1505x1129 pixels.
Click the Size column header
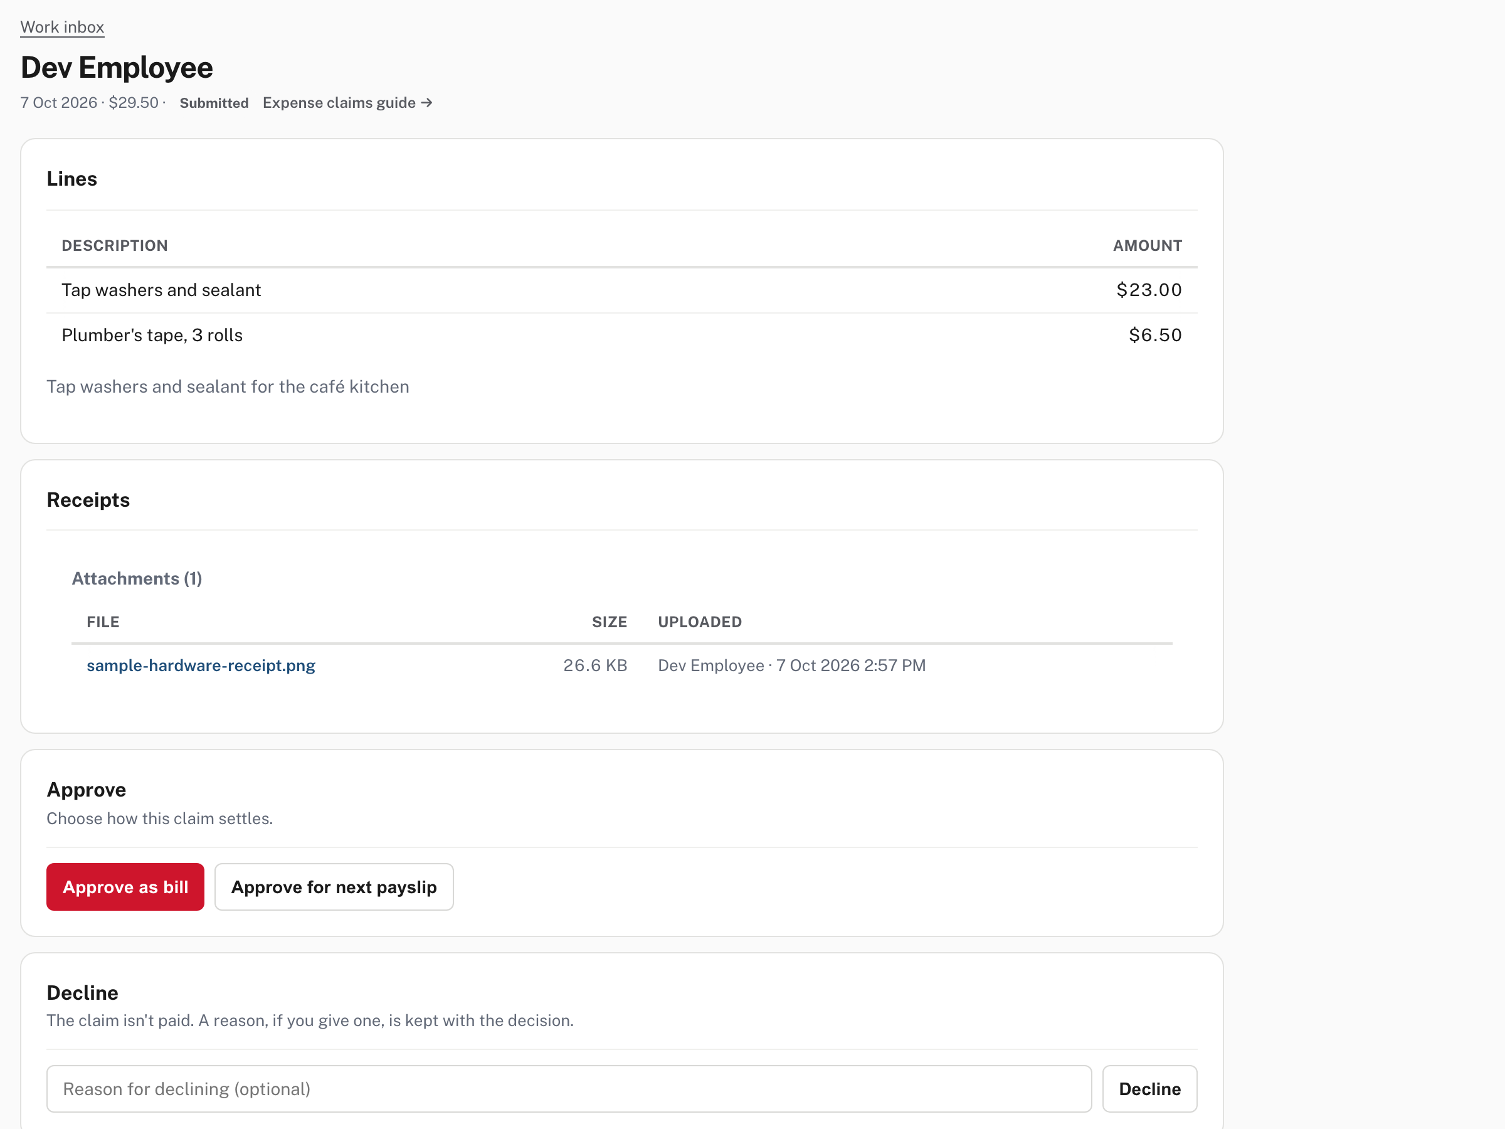[x=609, y=622]
